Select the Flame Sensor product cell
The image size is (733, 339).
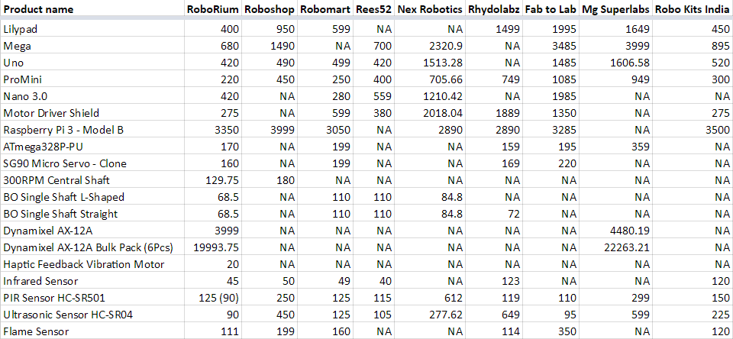[92, 331]
